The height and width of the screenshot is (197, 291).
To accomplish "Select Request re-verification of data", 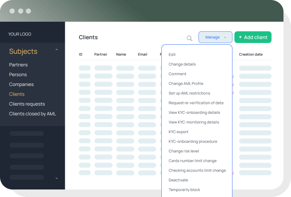I will click(x=196, y=103).
